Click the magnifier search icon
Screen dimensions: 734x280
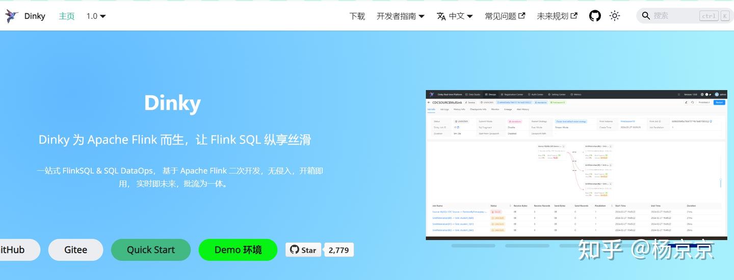(x=646, y=16)
